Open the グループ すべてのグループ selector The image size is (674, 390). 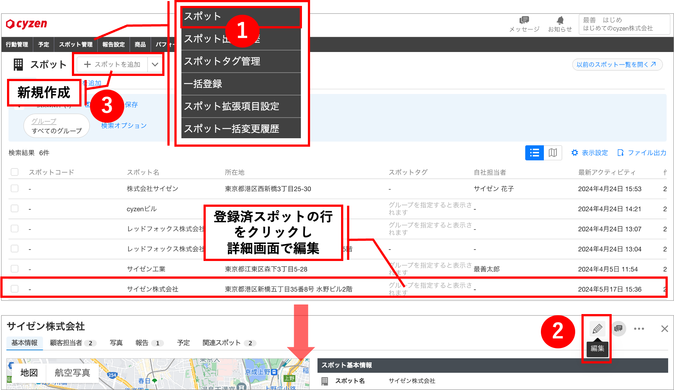[x=56, y=126]
